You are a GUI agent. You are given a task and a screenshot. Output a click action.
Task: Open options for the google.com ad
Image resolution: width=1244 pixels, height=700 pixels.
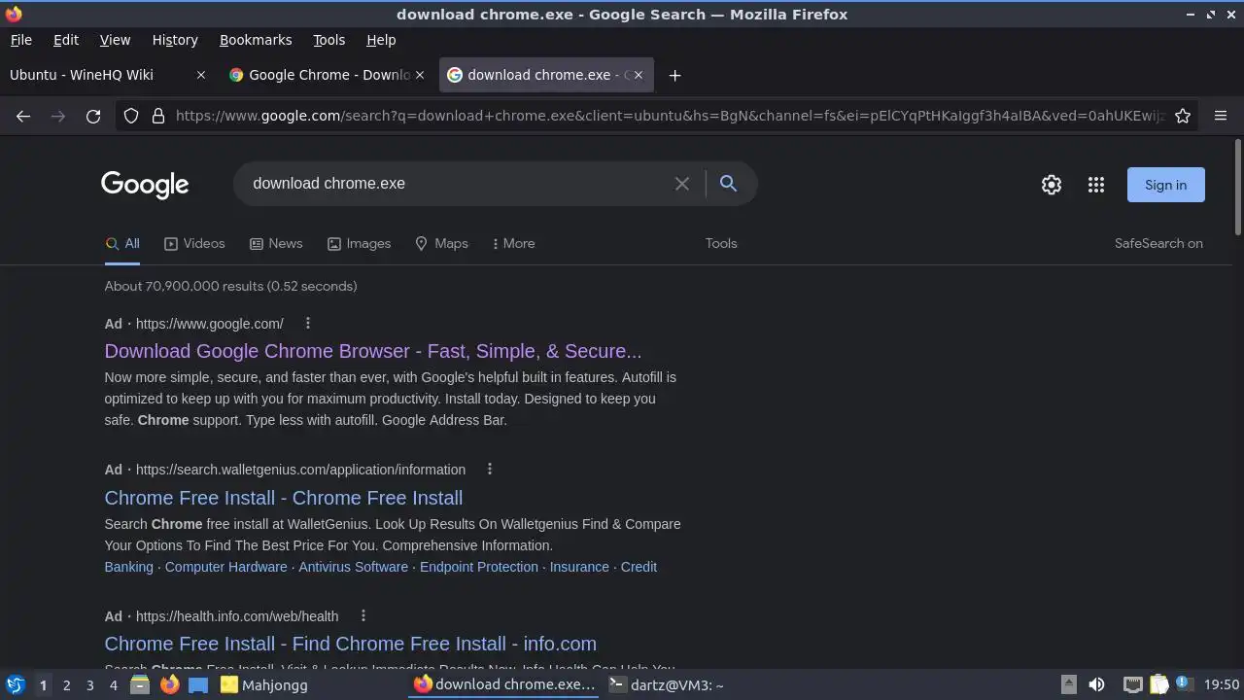click(308, 323)
